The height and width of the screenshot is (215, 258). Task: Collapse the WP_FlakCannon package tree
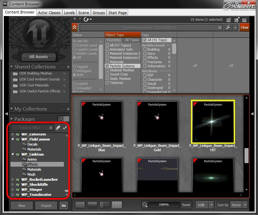pyautogui.click(x=13, y=139)
